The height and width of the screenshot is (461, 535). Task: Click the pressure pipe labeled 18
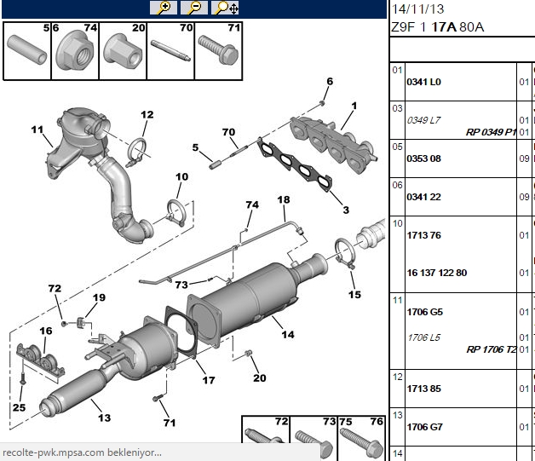point(221,254)
